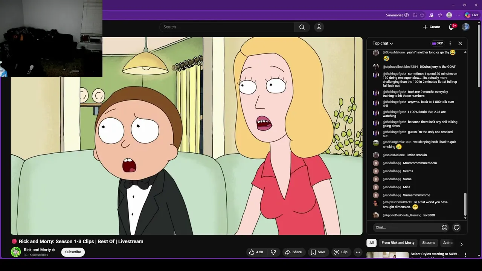482x271 pixels.
Task: Click @ralphschmidt3713 username in chat
Action: (x=397, y=202)
